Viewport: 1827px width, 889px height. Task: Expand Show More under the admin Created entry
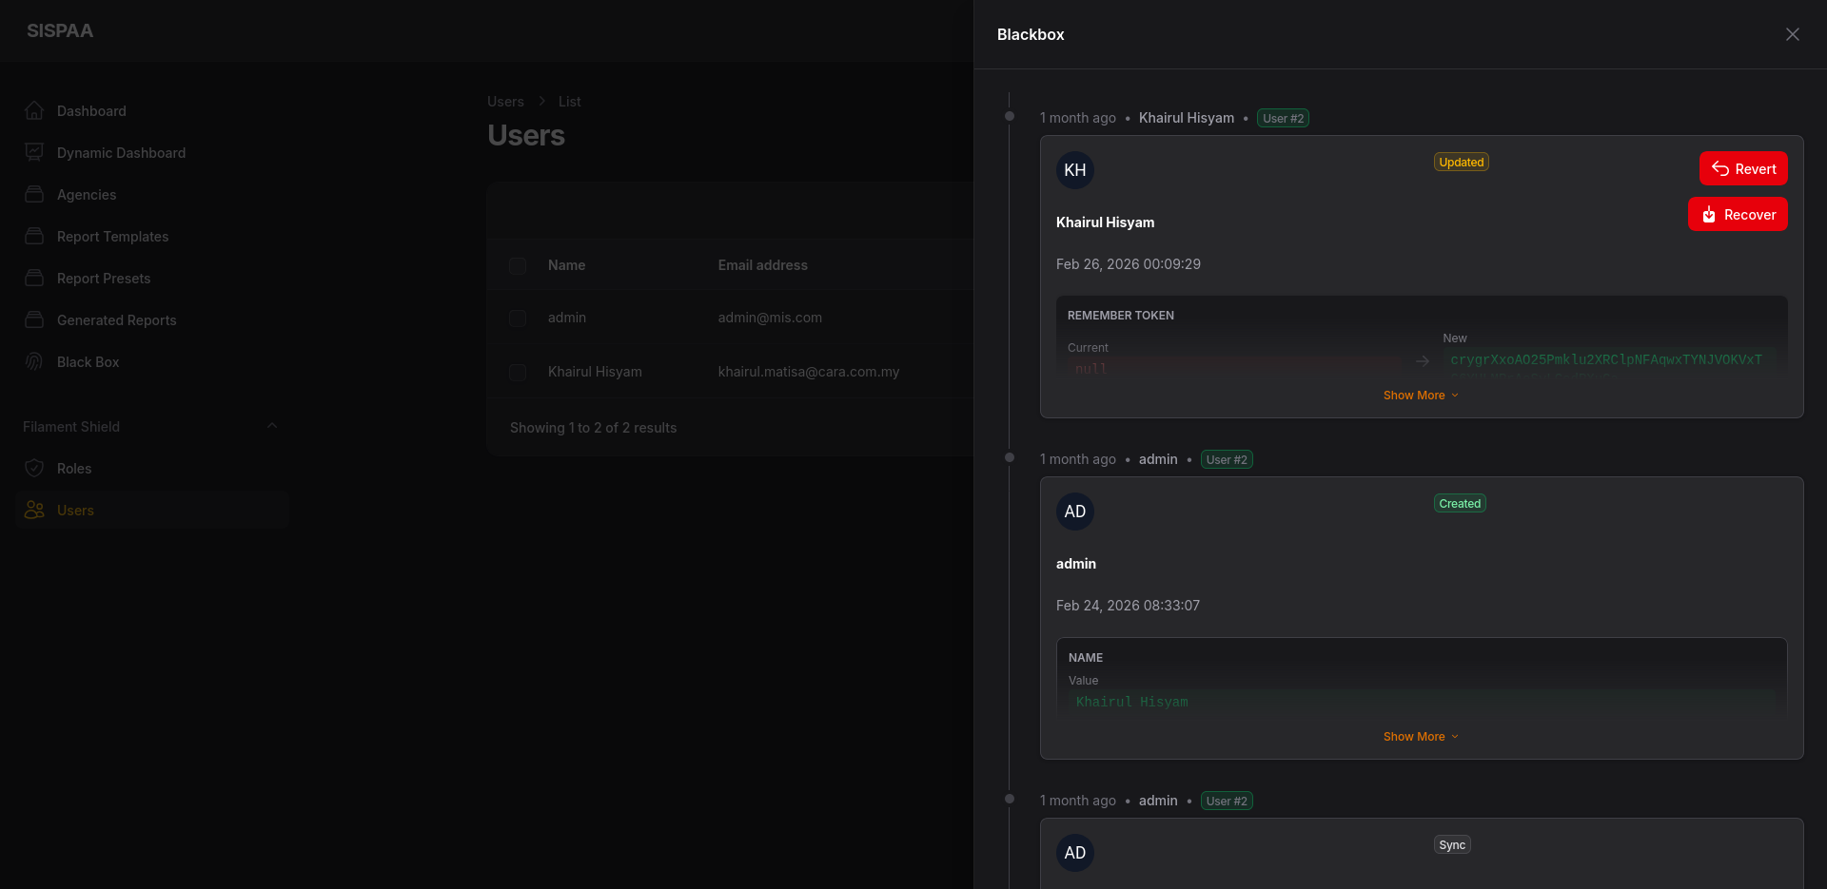1420,736
